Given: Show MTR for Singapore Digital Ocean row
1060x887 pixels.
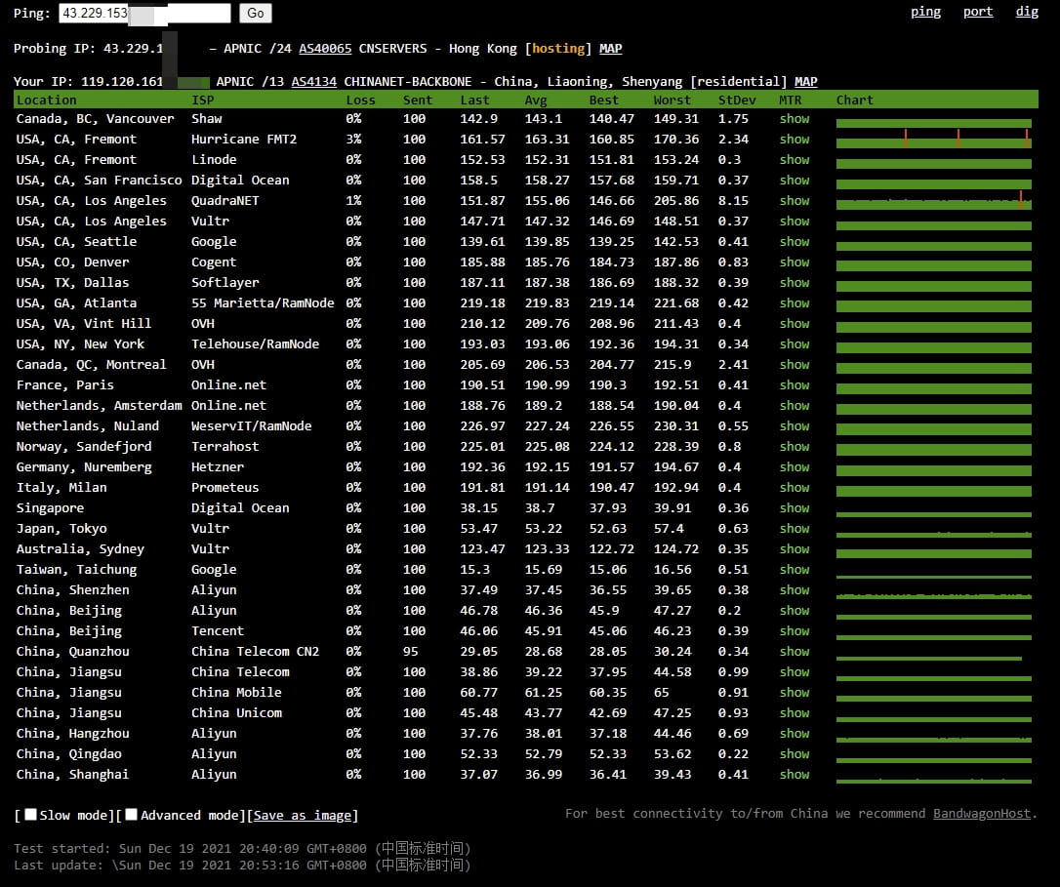Looking at the screenshot, I should tap(795, 508).
